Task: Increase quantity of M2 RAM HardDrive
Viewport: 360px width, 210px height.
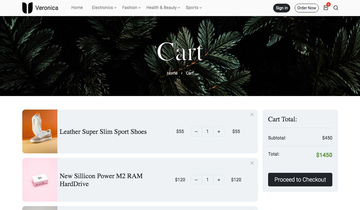Action: click(x=219, y=180)
